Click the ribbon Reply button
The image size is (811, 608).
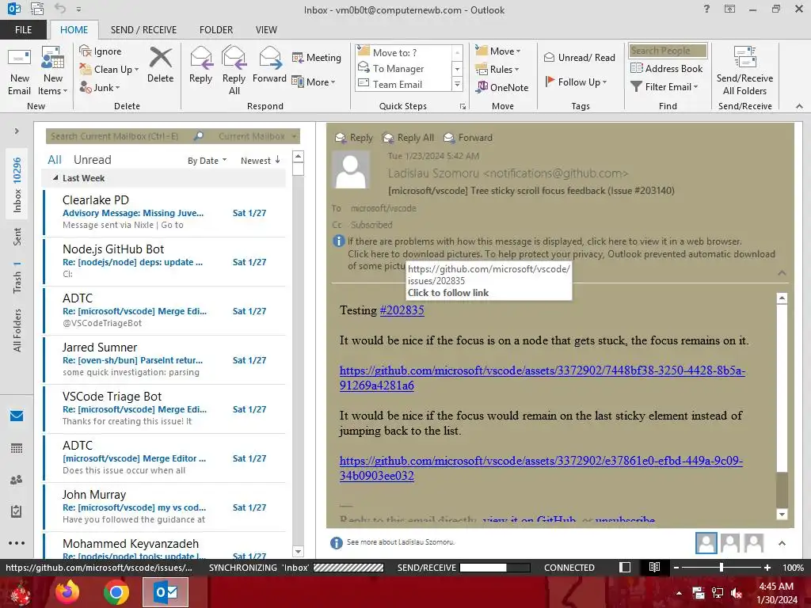tap(200, 65)
